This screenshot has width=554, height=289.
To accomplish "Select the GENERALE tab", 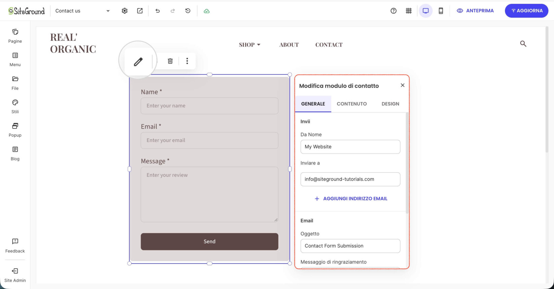I will (x=313, y=104).
